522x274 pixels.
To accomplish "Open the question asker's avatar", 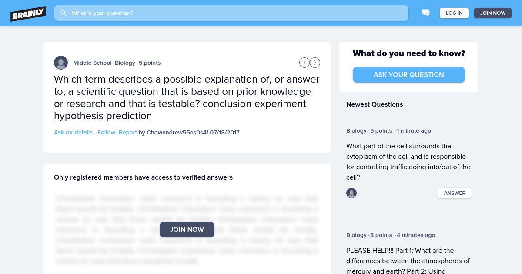I will tap(61, 63).
